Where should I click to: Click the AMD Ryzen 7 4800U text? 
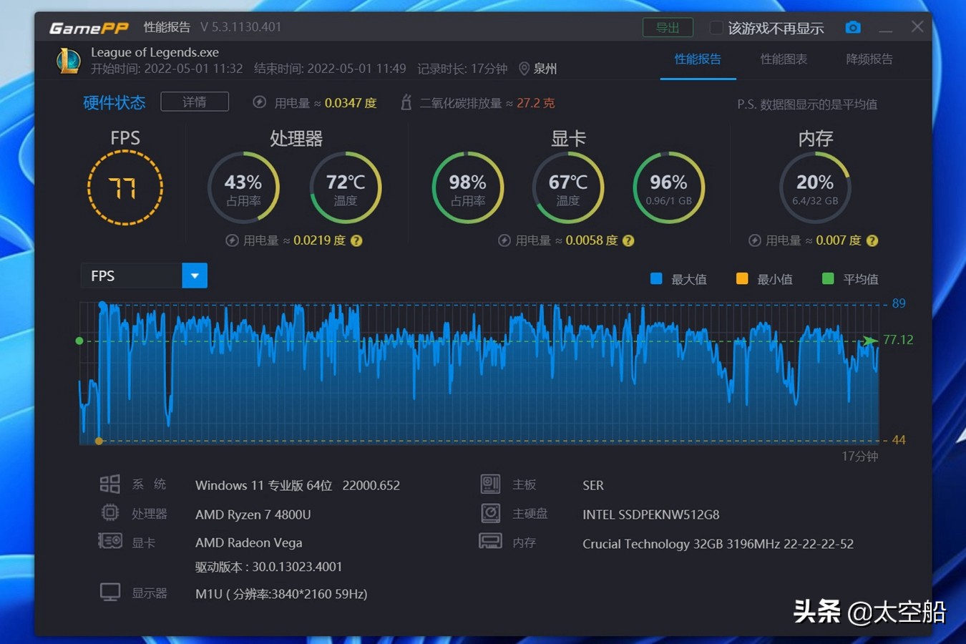tap(253, 514)
